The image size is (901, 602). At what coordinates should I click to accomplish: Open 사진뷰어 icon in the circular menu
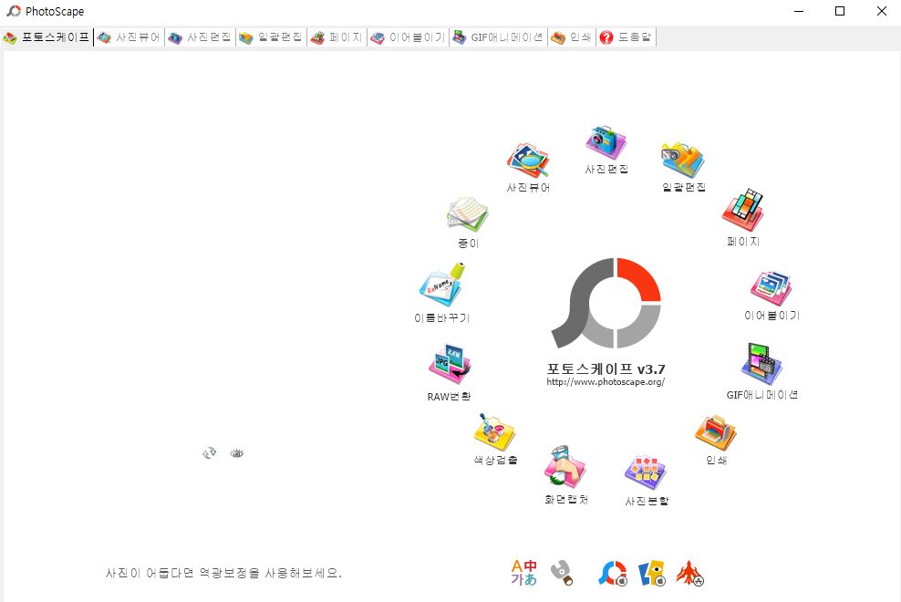click(528, 161)
